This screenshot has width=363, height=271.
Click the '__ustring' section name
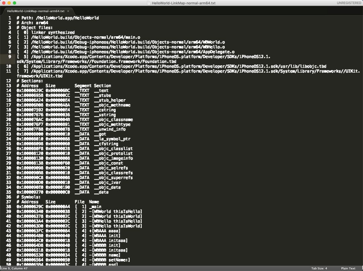pos(105,115)
